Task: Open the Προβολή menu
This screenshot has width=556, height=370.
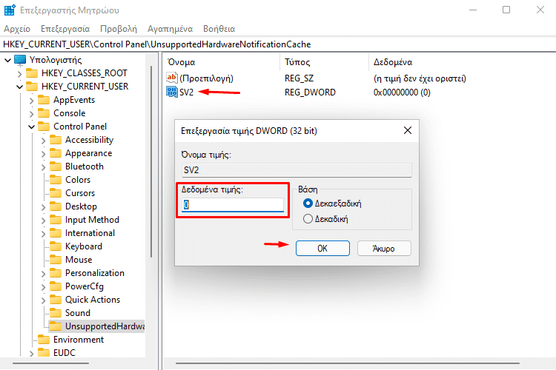Action: 119,29
